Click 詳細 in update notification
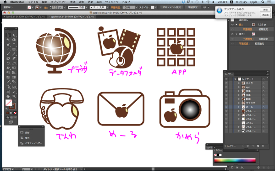 point(265,10)
